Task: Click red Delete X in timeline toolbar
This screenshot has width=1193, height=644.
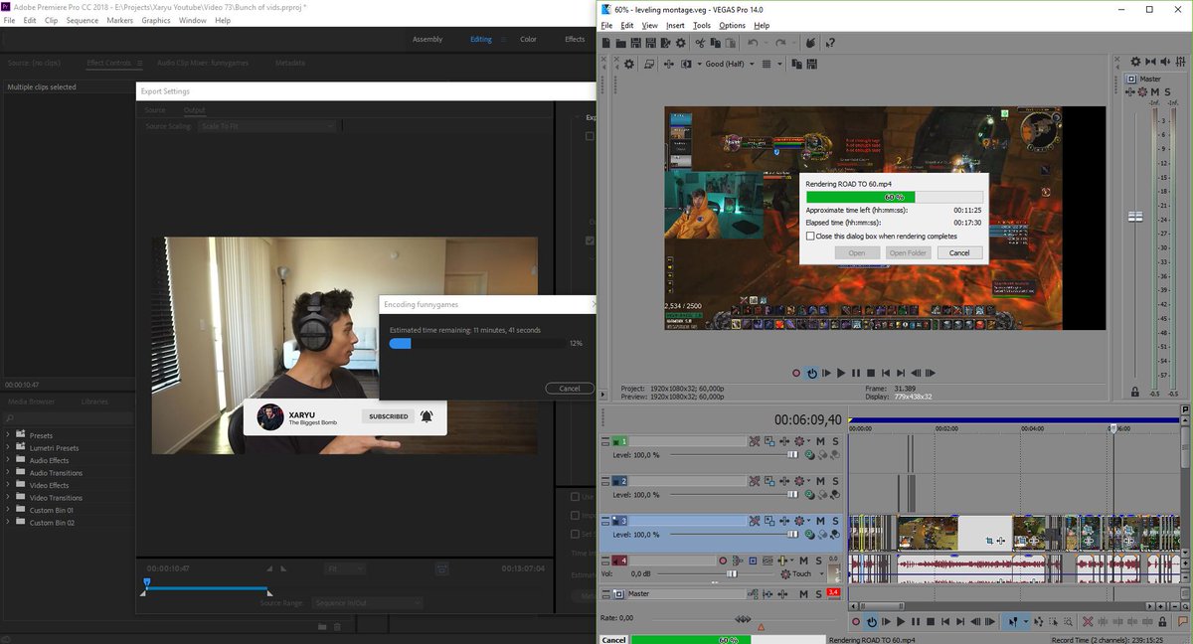Action: [x=1088, y=621]
